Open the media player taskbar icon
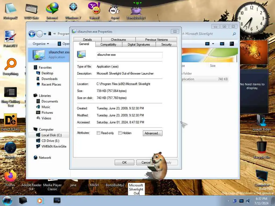This screenshot has height=206, width=275. 40,201
